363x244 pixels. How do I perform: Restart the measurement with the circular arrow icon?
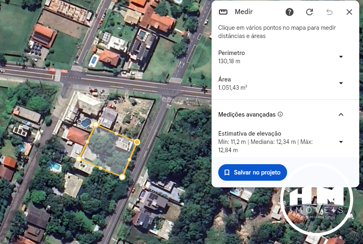[x=309, y=12]
